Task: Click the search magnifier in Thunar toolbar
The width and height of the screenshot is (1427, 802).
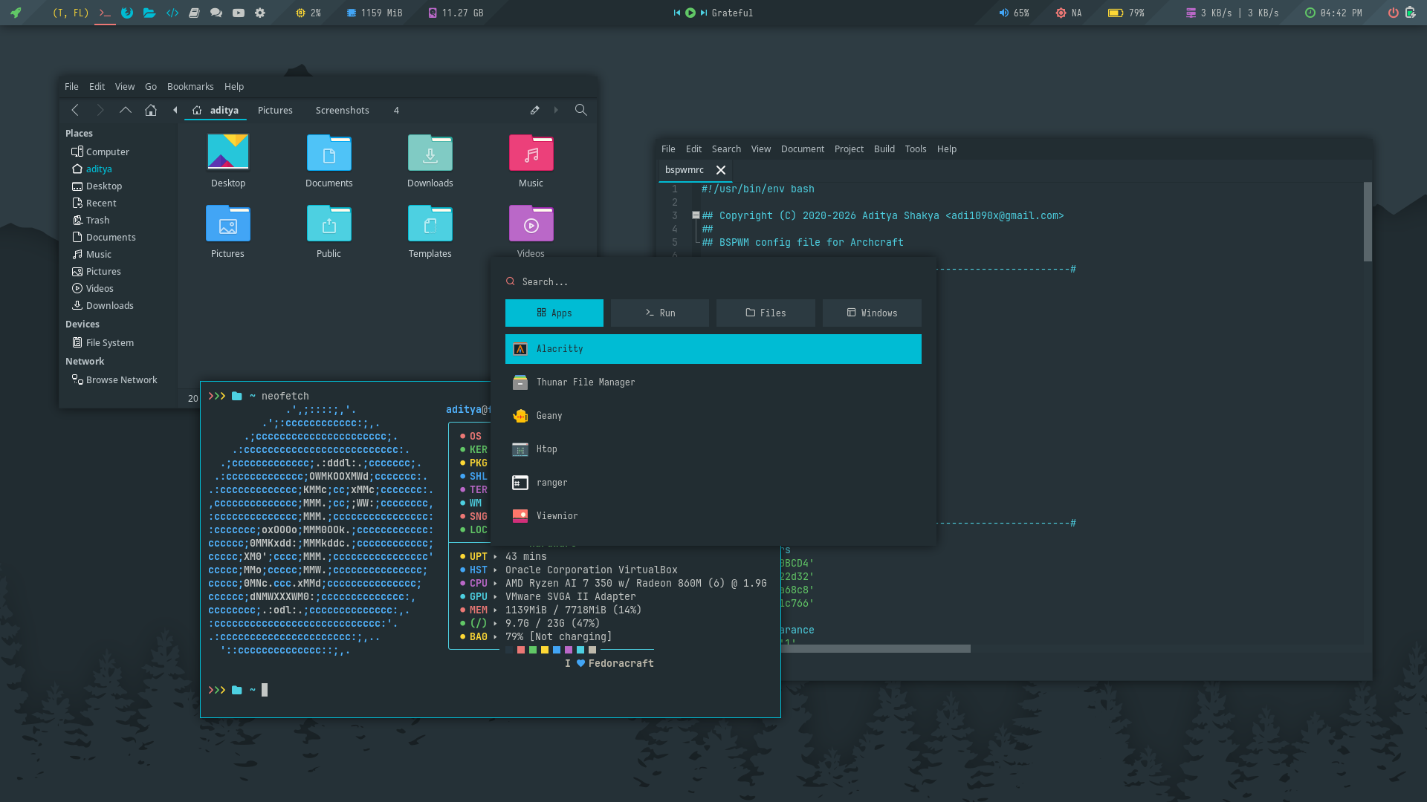Action: (x=581, y=110)
